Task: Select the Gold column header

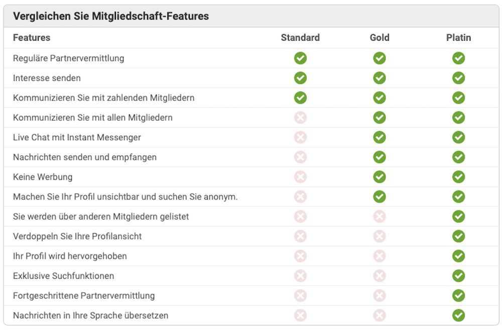Action: coord(380,38)
